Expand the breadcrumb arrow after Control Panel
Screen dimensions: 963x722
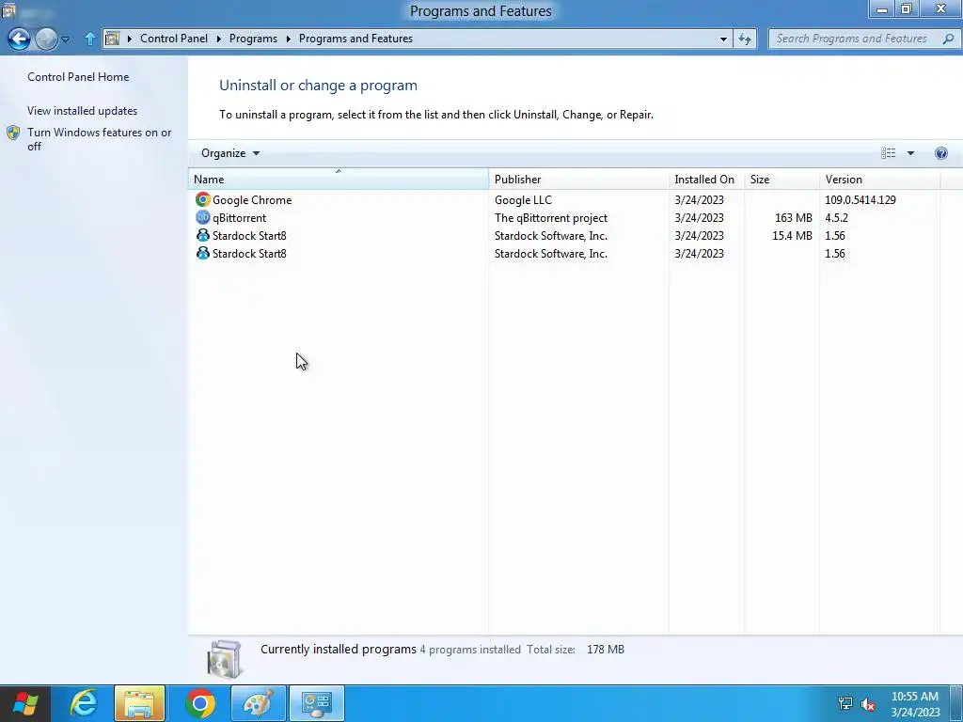(218, 39)
